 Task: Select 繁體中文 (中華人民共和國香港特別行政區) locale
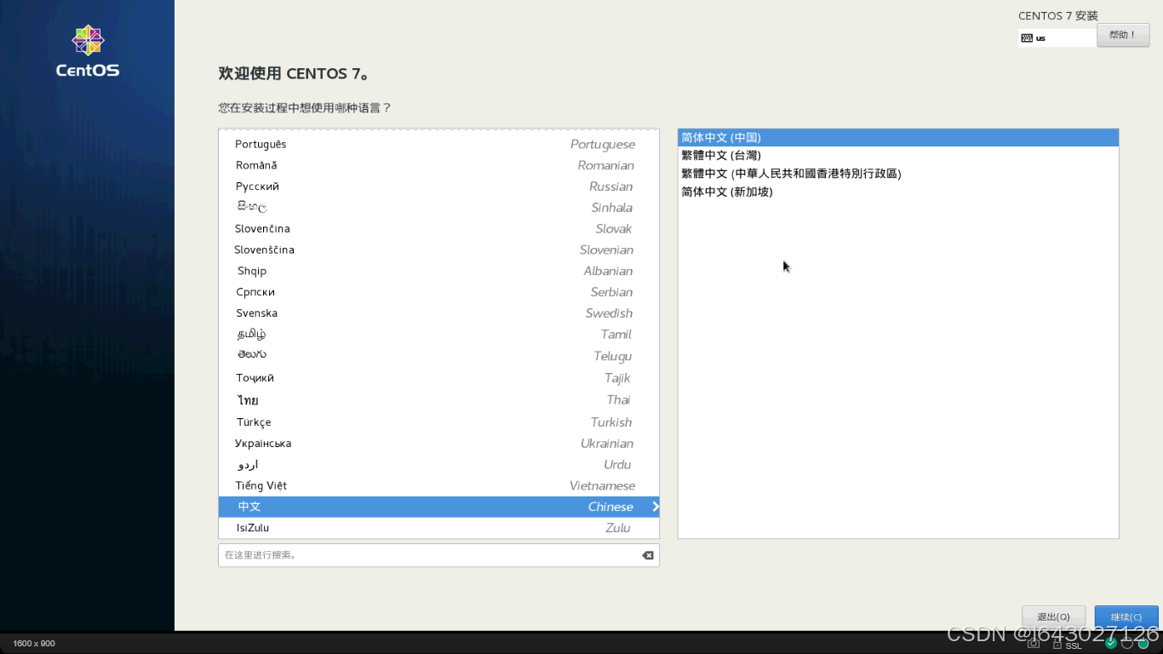tap(898, 174)
